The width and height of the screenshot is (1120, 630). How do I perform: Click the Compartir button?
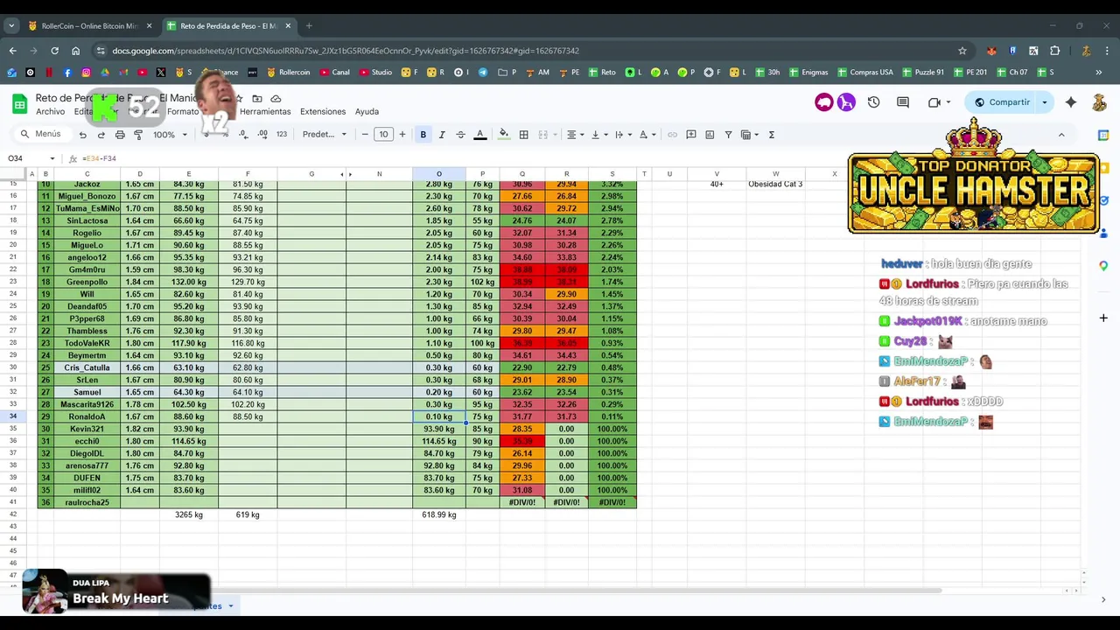(1002, 102)
